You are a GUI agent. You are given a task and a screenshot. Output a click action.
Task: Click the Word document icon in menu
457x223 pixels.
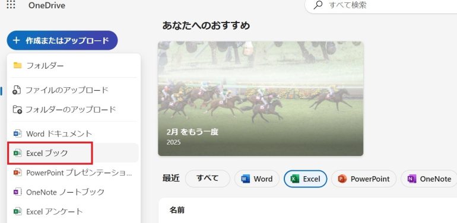tap(17, 133)
